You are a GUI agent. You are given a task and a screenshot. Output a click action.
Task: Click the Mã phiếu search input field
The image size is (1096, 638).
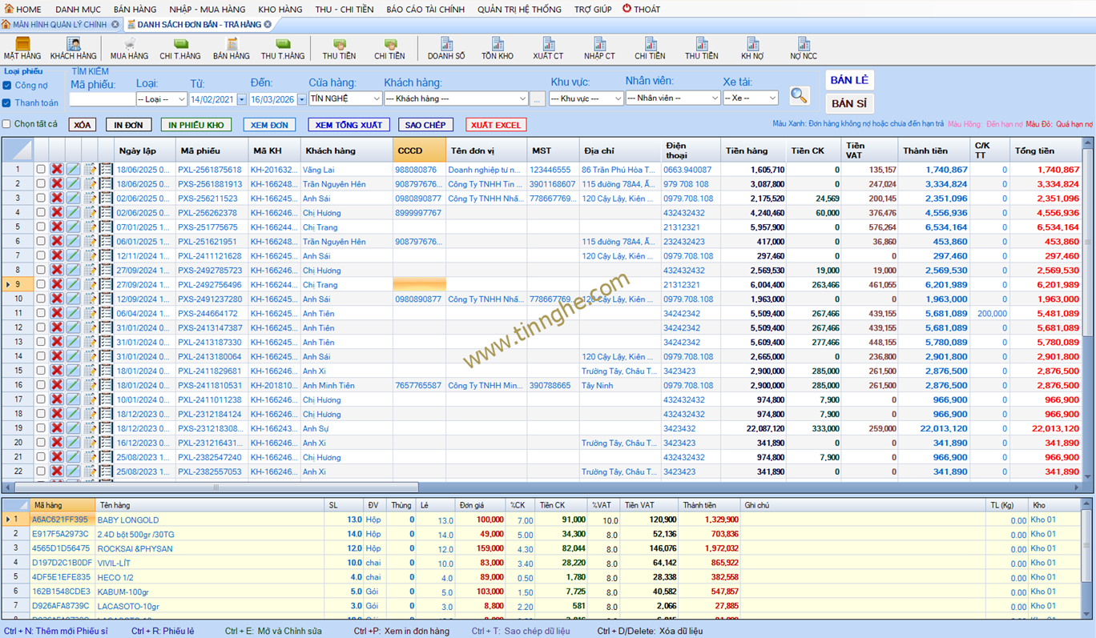pos(102,99)
